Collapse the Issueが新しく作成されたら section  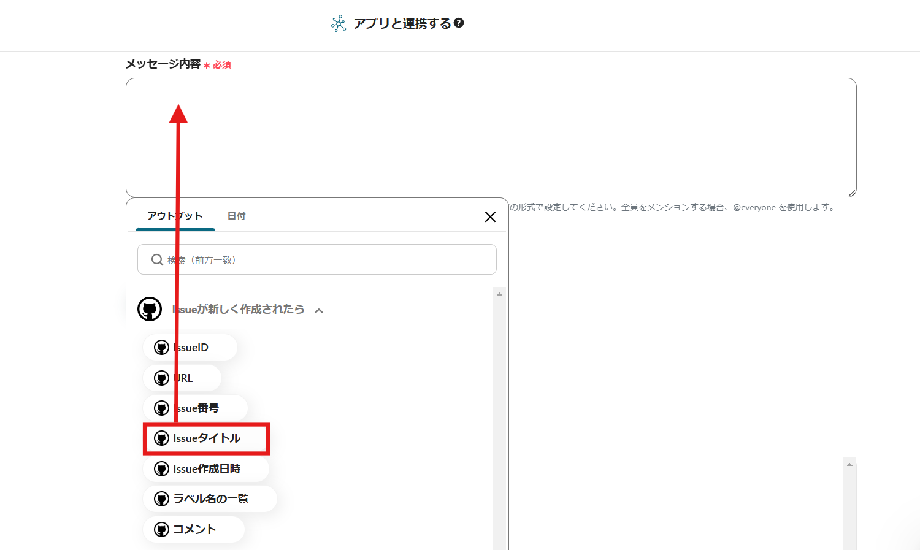tap(319, 310)
